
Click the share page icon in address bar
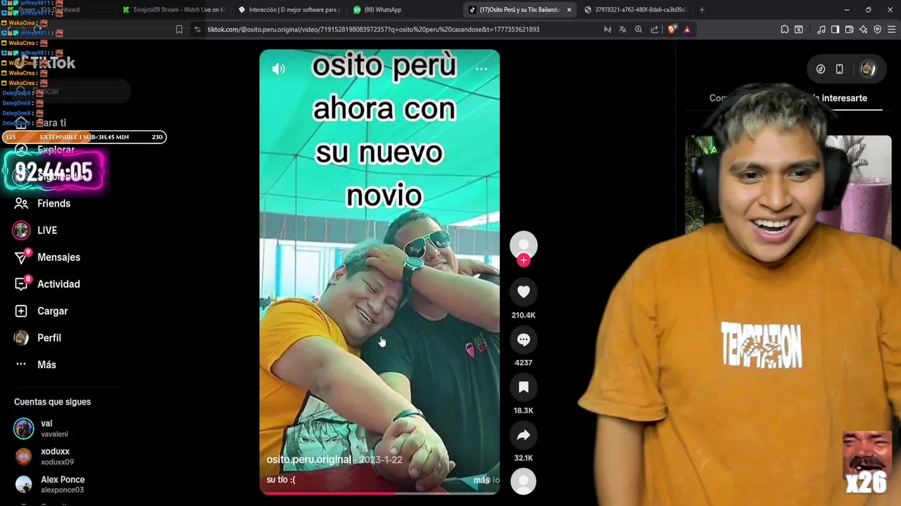tap(655, 30)
